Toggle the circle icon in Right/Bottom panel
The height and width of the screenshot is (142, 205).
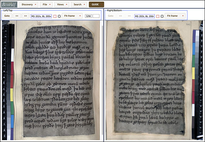(162, 16)
